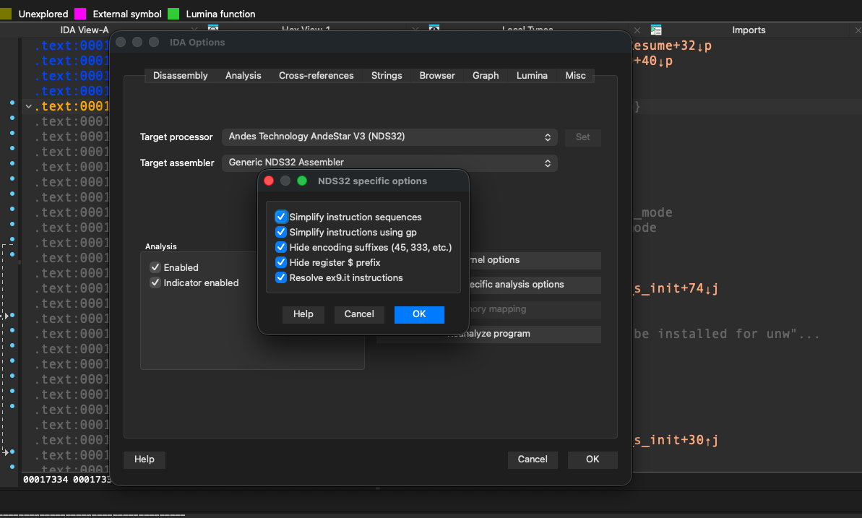Disable the Indicator enabled analysis checkbox

(x=155, y=282)
